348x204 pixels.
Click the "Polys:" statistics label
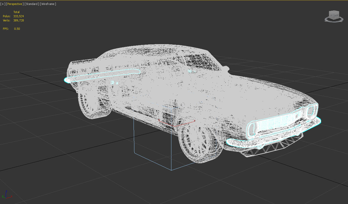click(x=7, y=16)
